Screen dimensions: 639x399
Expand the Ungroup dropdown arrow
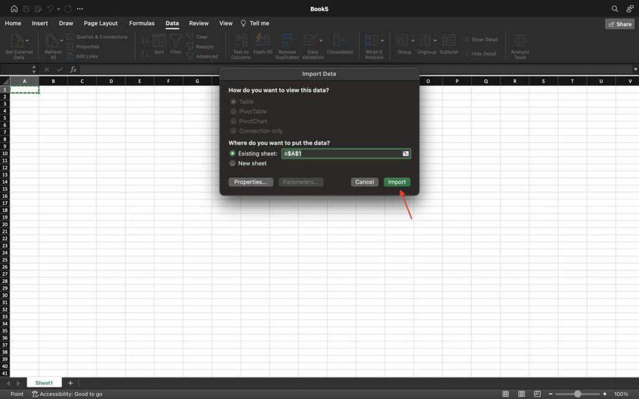[x=435, y=41]
